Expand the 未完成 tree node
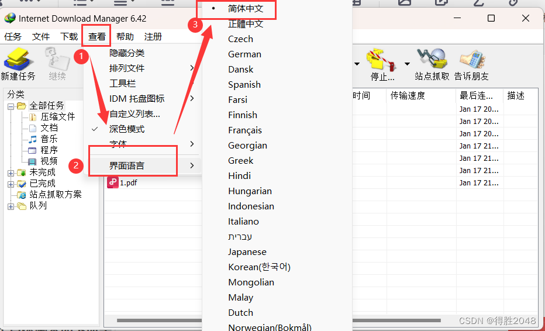Screen dimensions: 545x331 [11, 173]
